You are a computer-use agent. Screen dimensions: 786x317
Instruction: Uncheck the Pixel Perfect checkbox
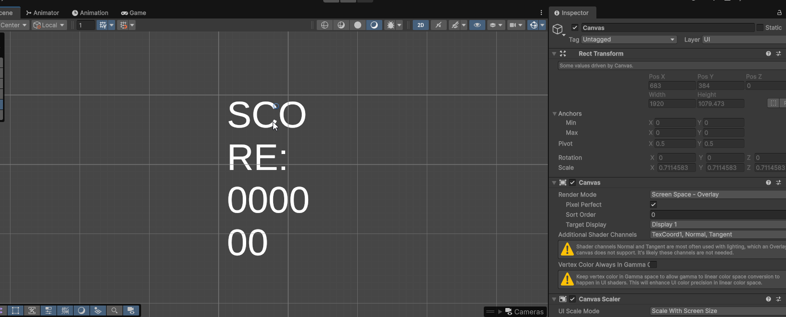click(653, 204)
